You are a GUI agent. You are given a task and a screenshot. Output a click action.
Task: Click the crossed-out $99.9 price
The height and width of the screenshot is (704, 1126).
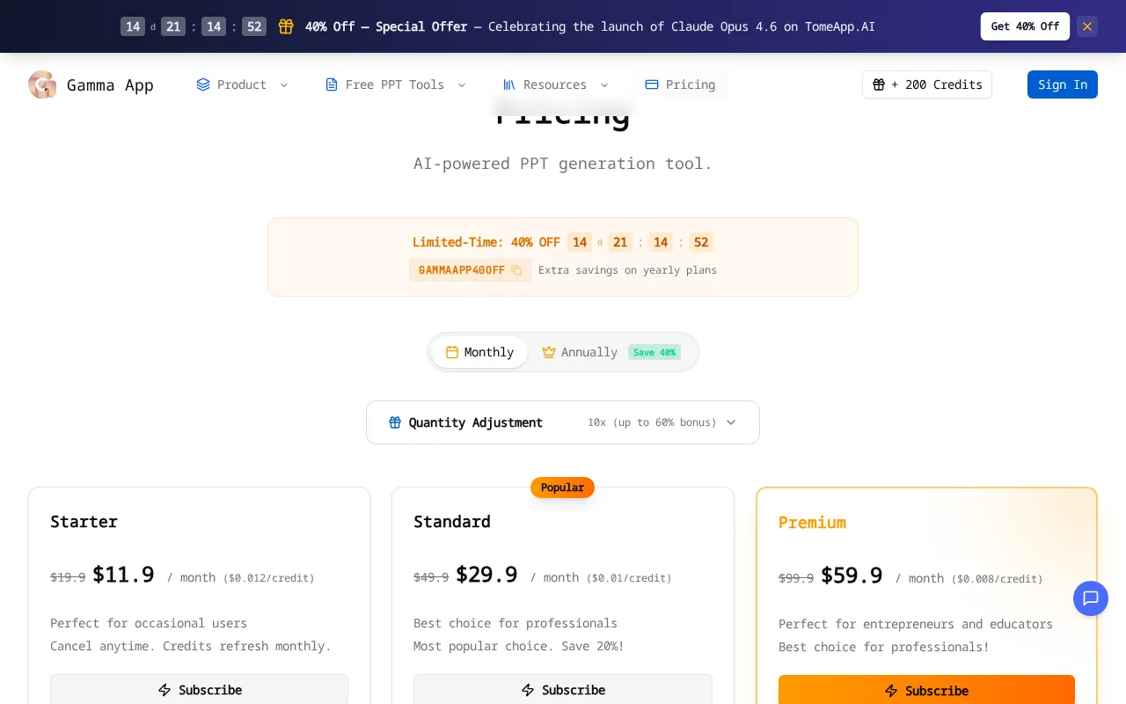796,578
